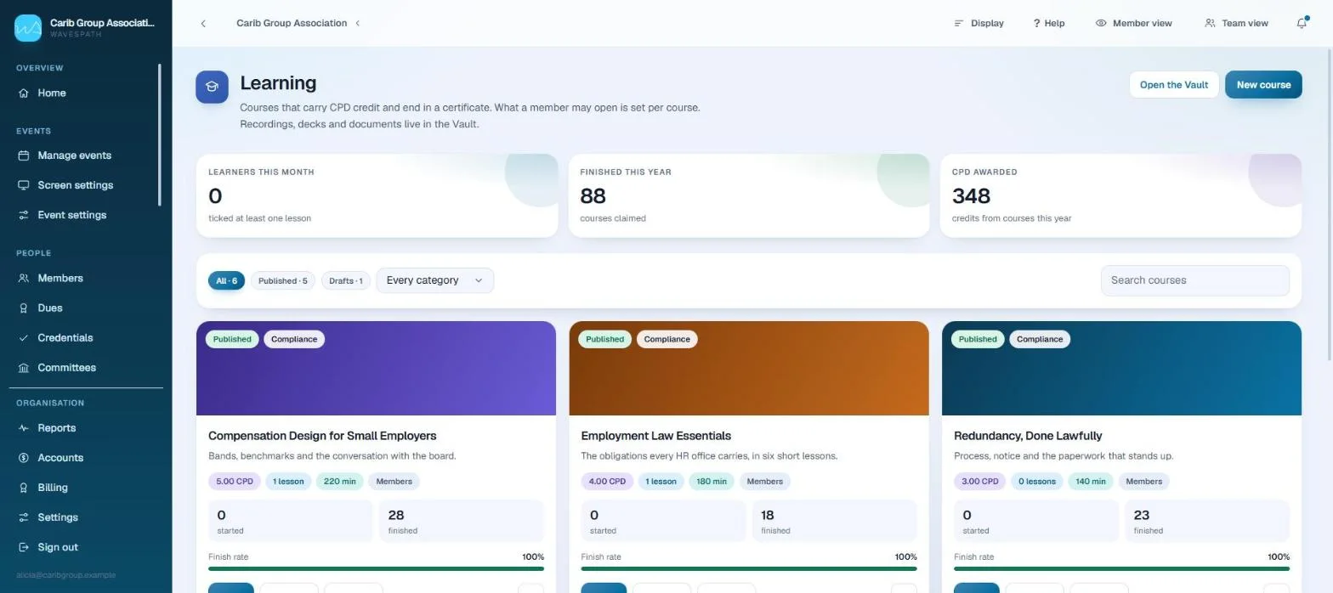Click the "5.00 CPD" chip
Screen dimensions: 1333x593
tap(235, 481)
